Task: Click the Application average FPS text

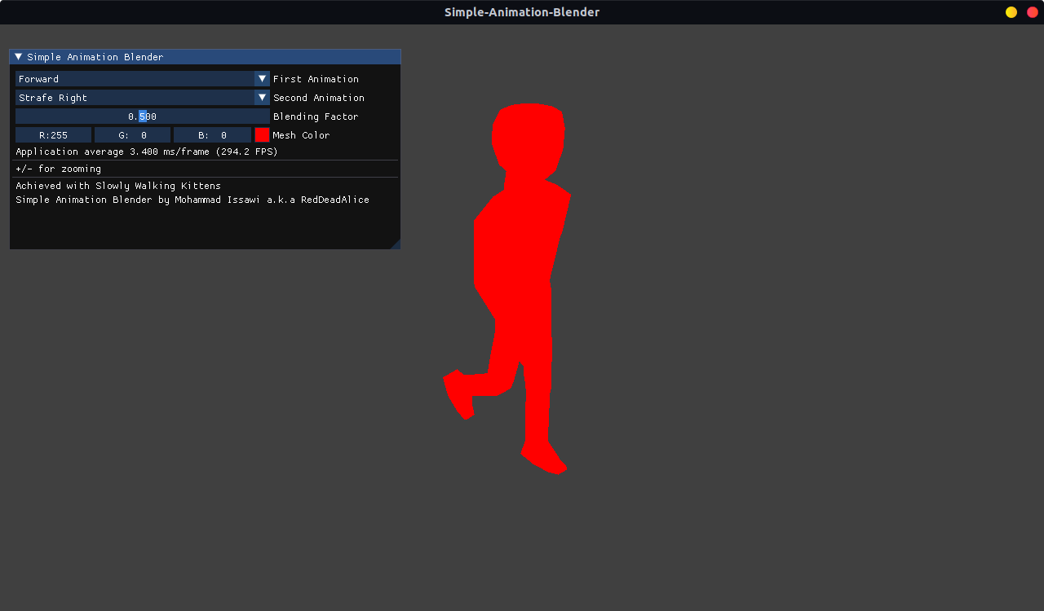Action: pos(147,152)
